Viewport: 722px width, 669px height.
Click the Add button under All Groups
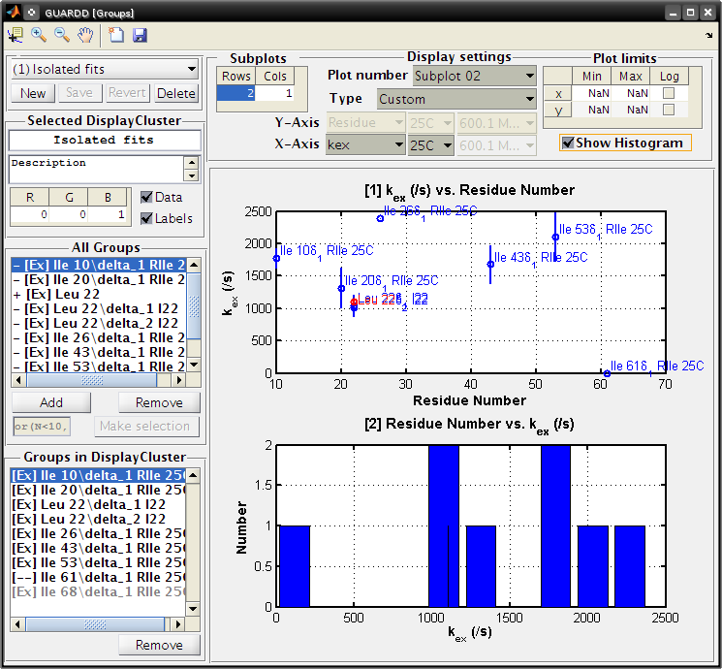pos(51,402)
